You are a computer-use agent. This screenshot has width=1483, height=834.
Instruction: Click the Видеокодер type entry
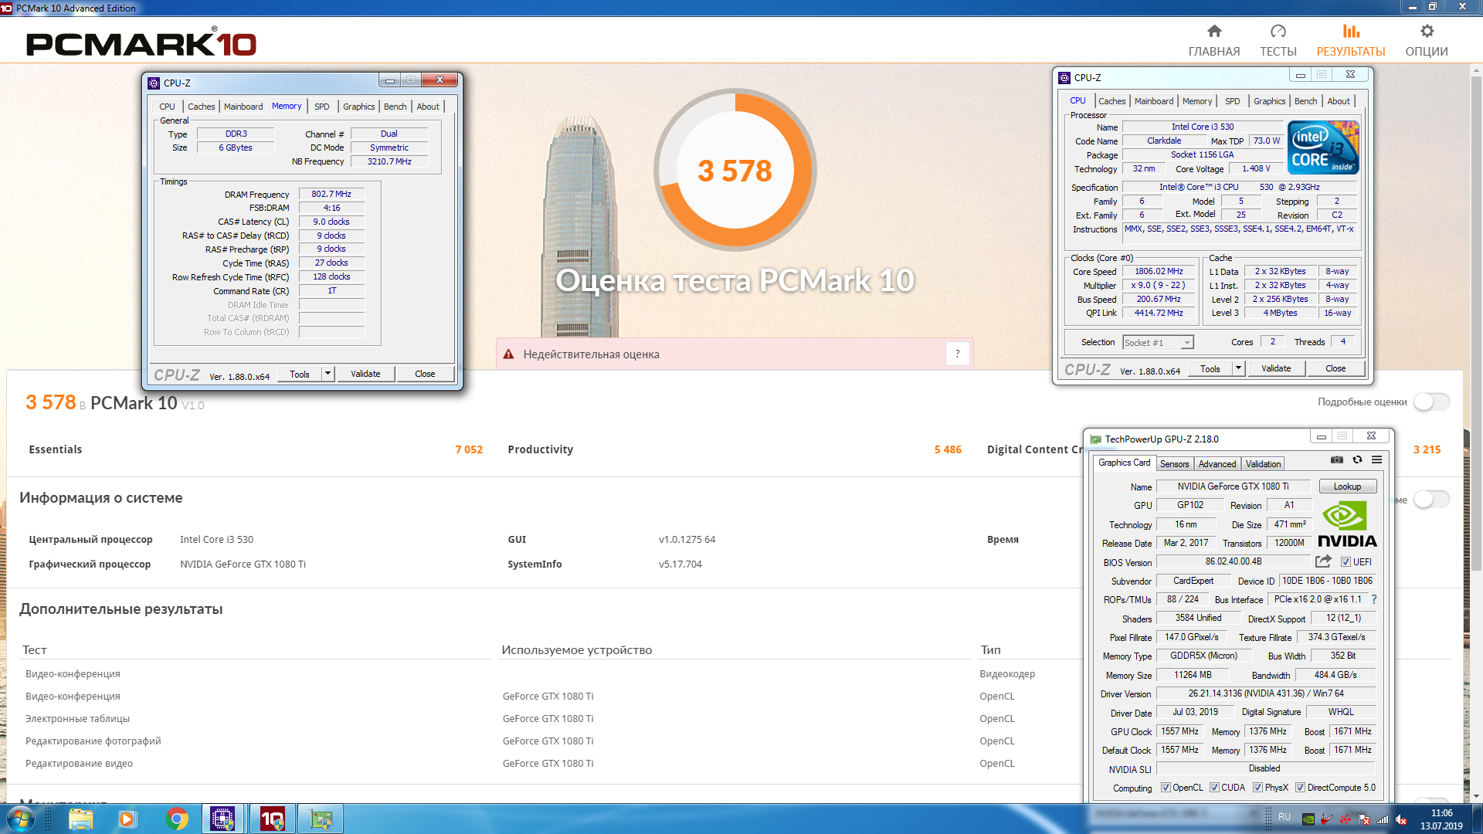click(1006, 673)
